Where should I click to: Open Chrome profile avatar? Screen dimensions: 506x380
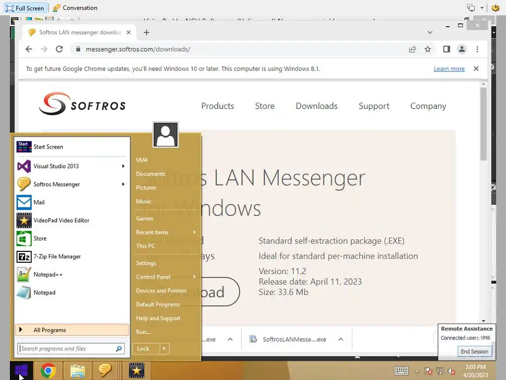(x=462, y=49)
